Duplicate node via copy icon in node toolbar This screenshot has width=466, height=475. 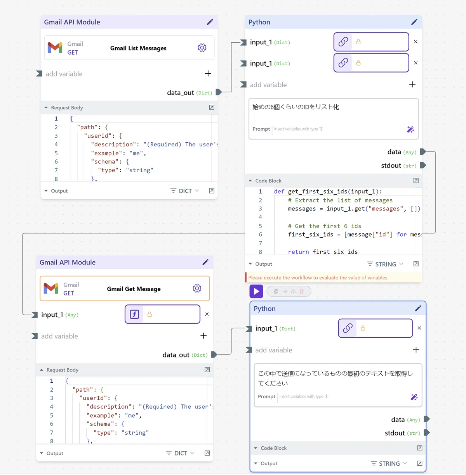point(276,291)
